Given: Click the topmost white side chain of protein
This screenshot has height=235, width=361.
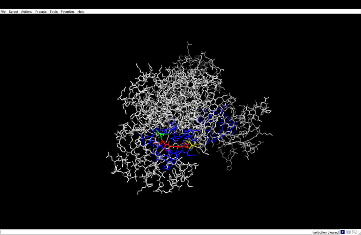Looking at the screenshot, I should pos(189,44).
